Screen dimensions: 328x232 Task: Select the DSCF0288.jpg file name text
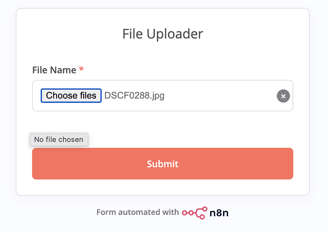[134, 96]
